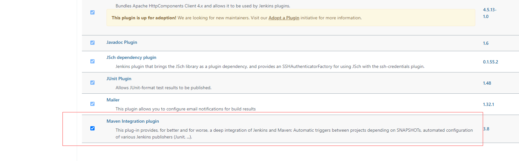Uncheck the Maven Integration plugin checkbox

coord(92,128)
